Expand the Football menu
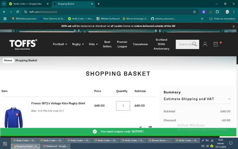Screen dimensions: 238x149 coord(60,44)
